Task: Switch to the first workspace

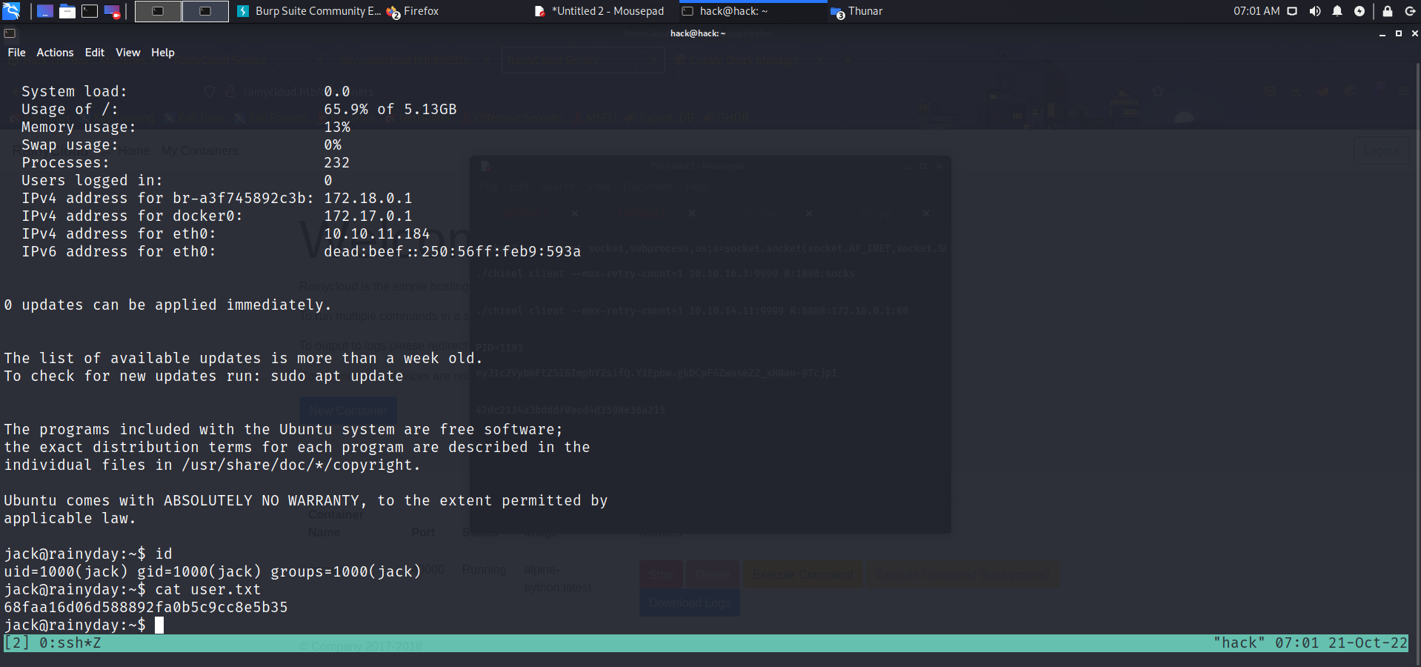Action: (158, 11)
